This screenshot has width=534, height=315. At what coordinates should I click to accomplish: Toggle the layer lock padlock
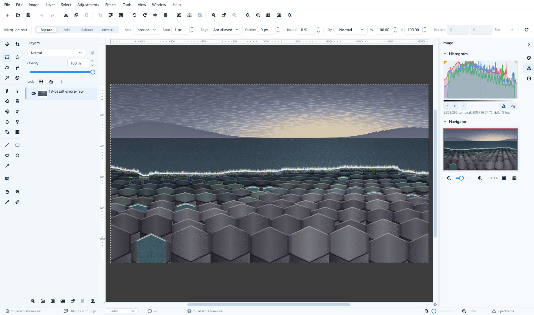(51, 81)
